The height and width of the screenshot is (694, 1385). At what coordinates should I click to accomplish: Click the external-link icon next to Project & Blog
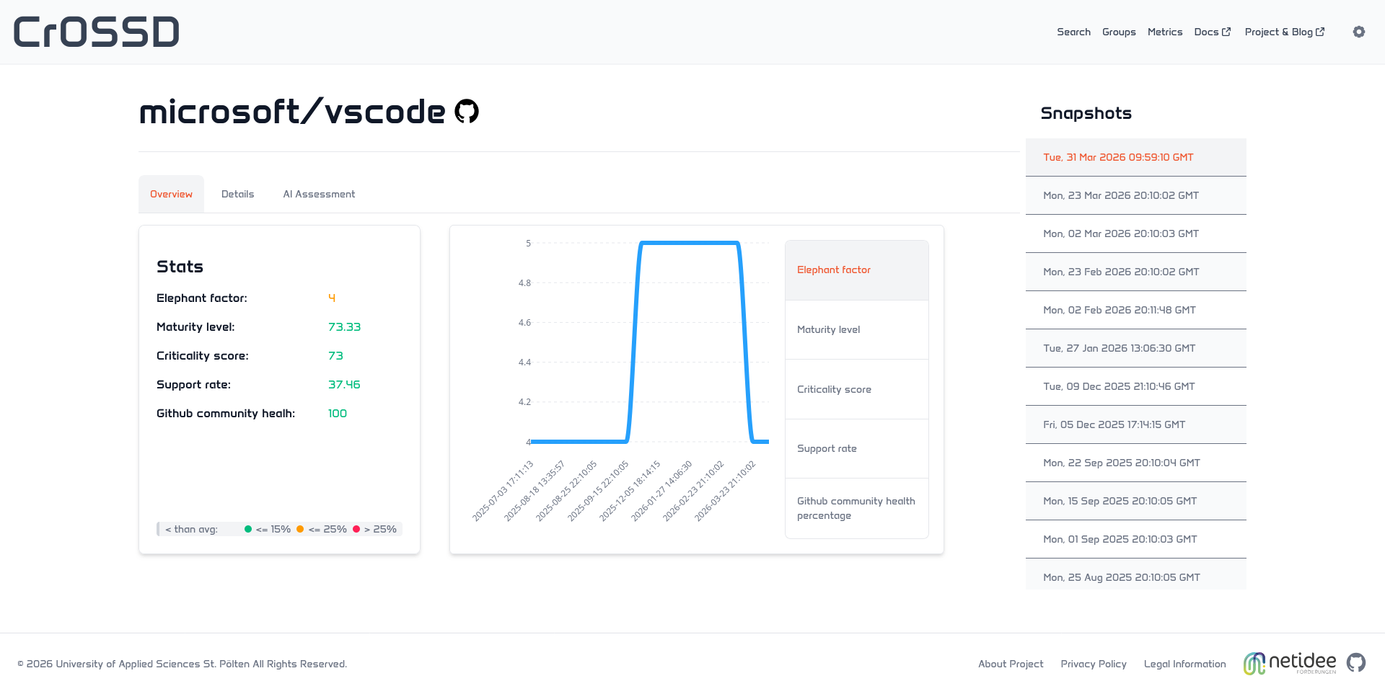point(1321,31)
